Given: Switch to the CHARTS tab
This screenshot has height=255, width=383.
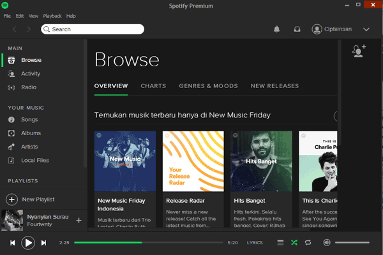Looking at the screenshot, I should coord(153,86).
